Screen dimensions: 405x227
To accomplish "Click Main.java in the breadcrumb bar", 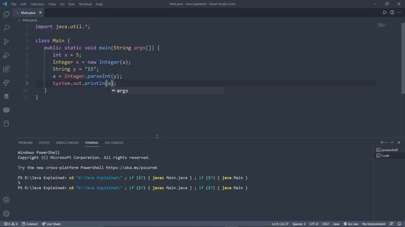I will pos(30,20).
